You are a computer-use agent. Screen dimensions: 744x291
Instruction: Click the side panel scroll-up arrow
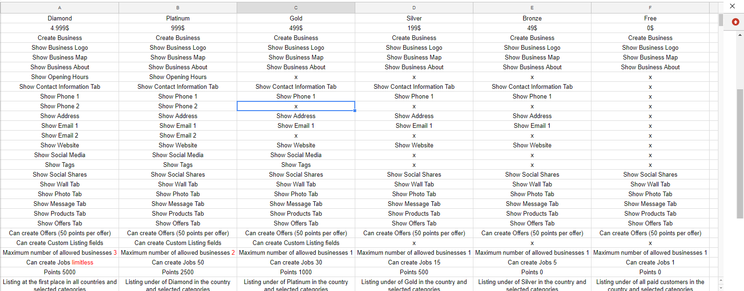740,34
